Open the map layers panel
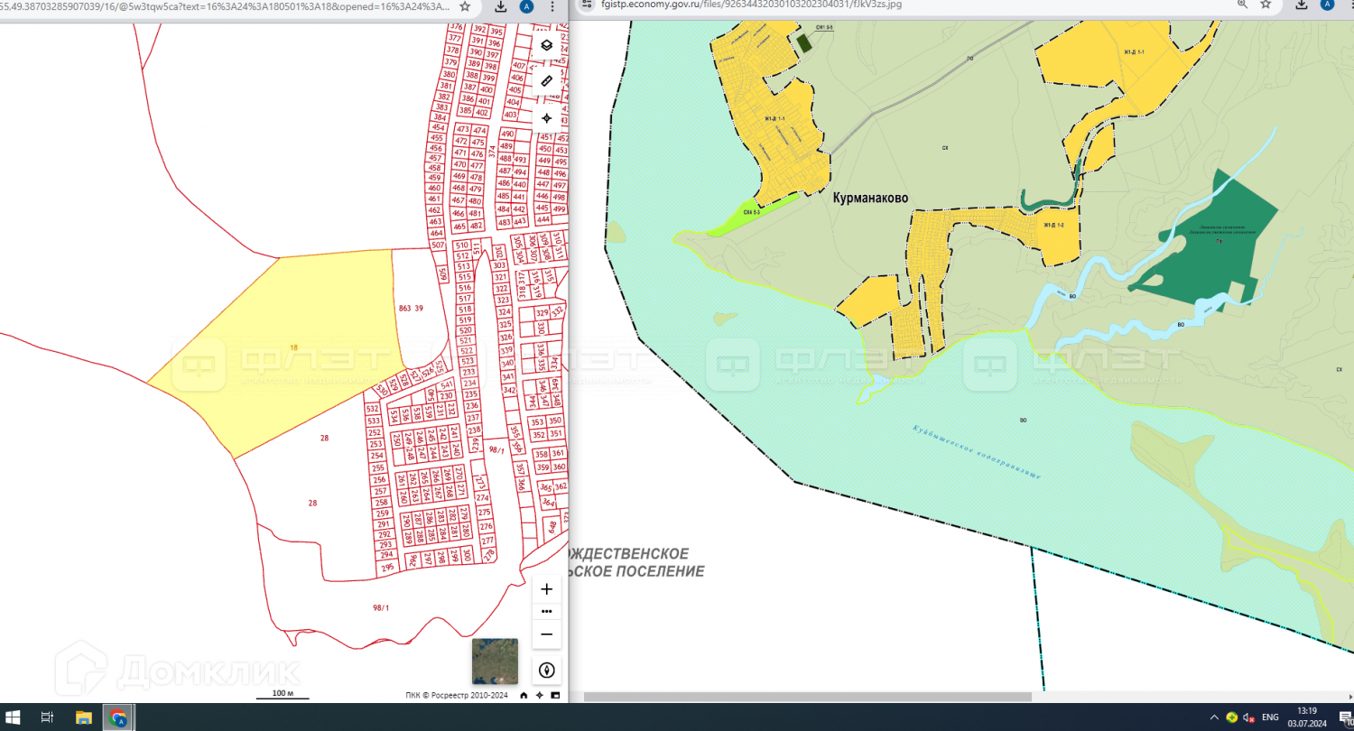The width and height of the screenshot is (1354, 731). (546, 45)
